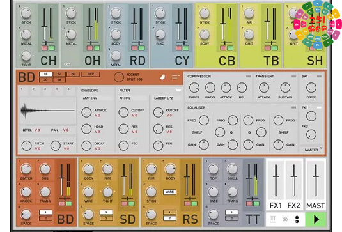Solo the CB channel green button

(x=230, y=48)
